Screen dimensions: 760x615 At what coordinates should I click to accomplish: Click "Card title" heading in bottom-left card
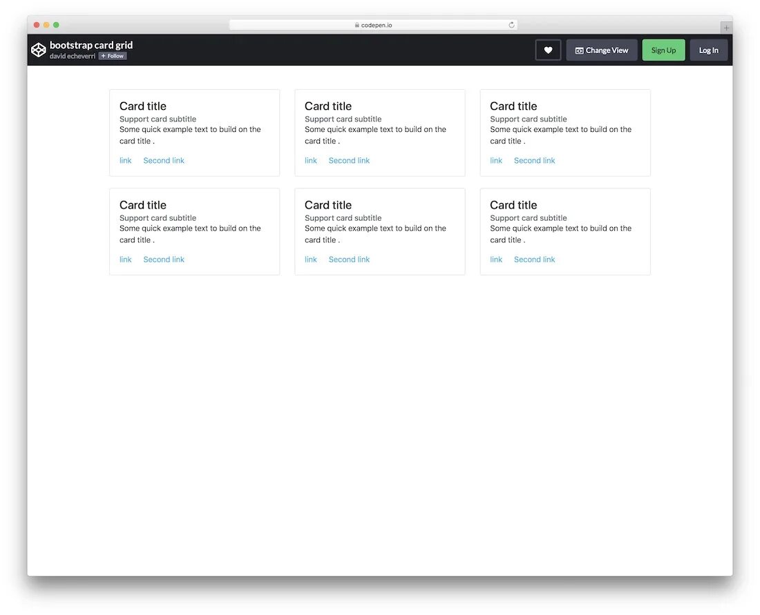coord(142,205)
